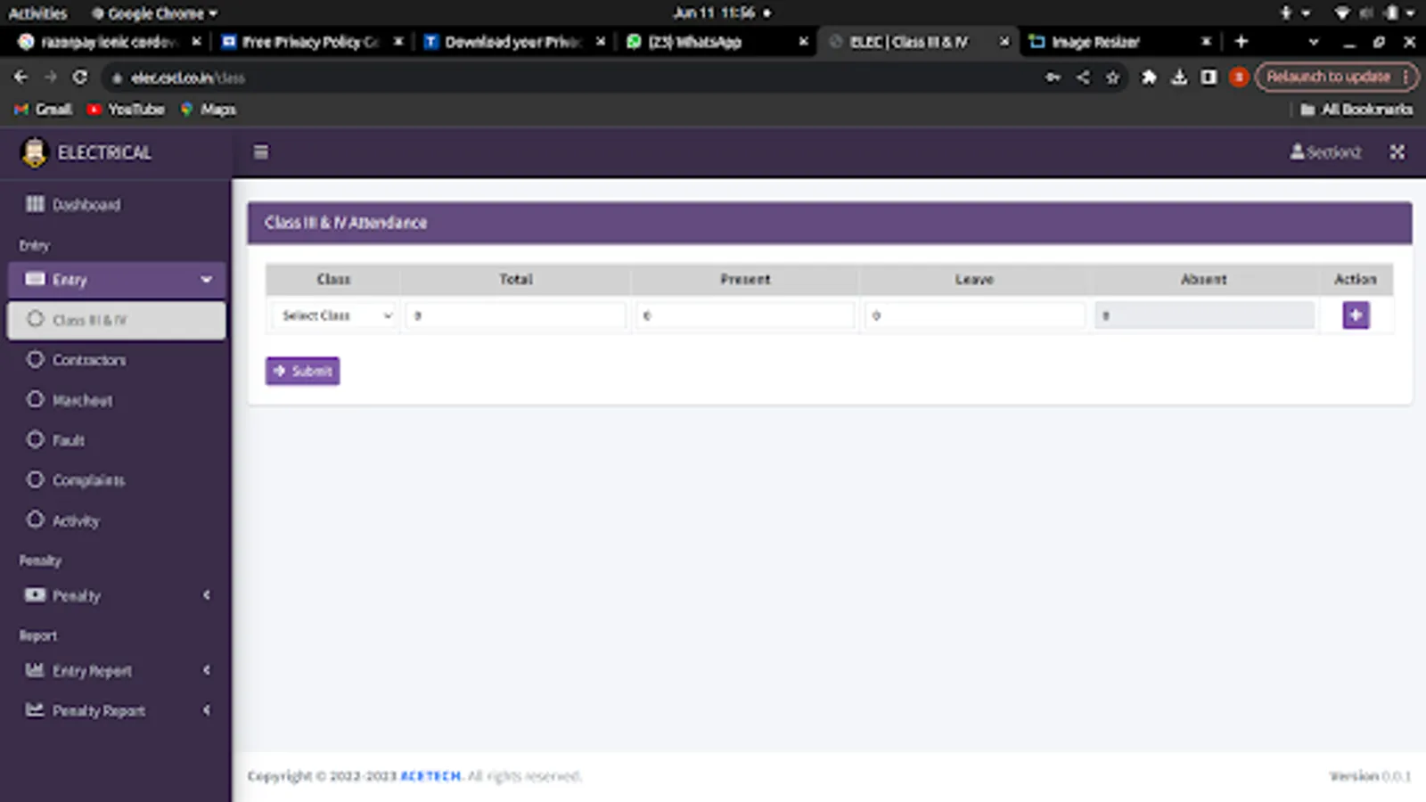Focus the Total input field

coord(515,315)
